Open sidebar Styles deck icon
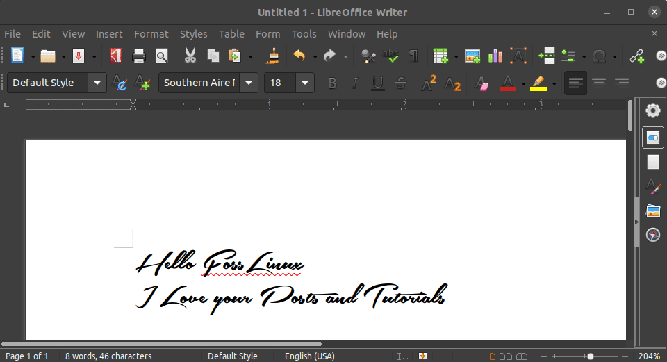 coord(653,186)
